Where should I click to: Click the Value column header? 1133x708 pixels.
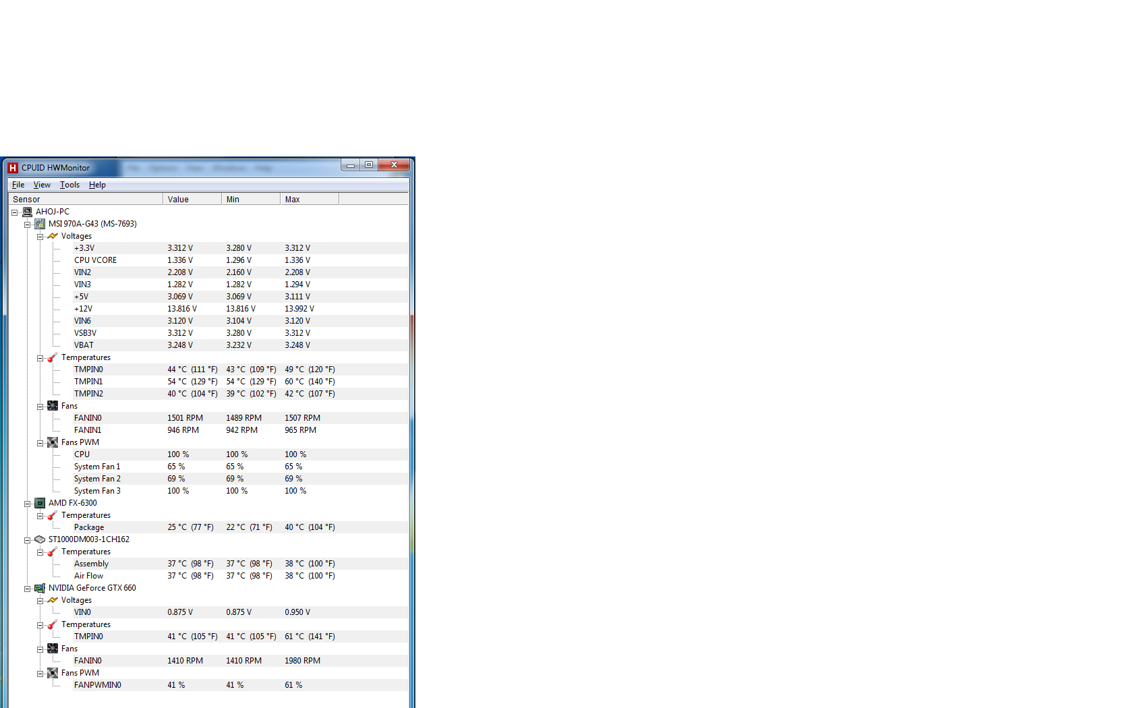tap(192, 199)
